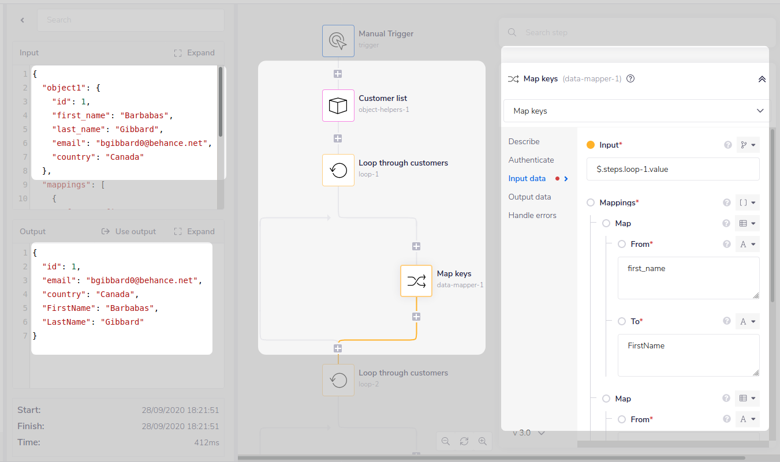This screenshot has height=462, width=780.
Task: Switch to the Output data tab
Action: (x=529, y=197)
